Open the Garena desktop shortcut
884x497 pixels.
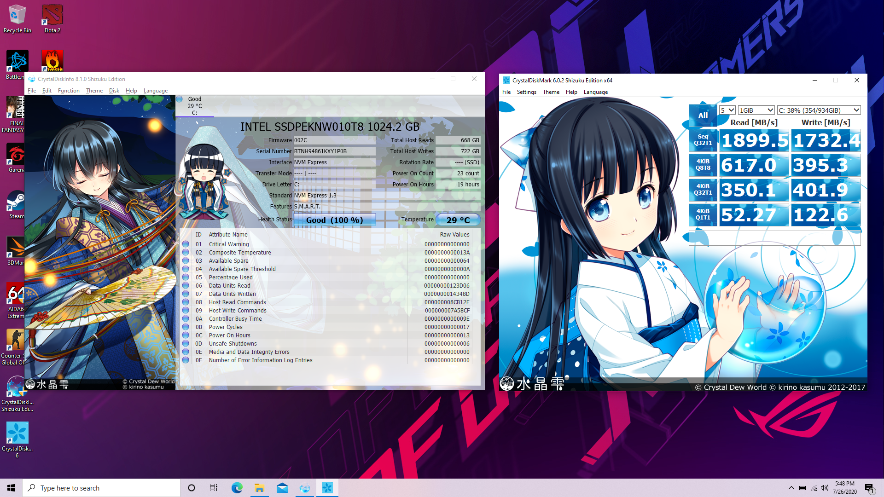point(16,158)
